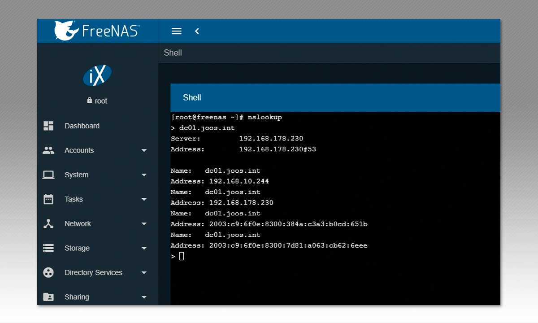Expand the Storage menu arrow
The image size is (538, 323).
(x=144, y=248)
